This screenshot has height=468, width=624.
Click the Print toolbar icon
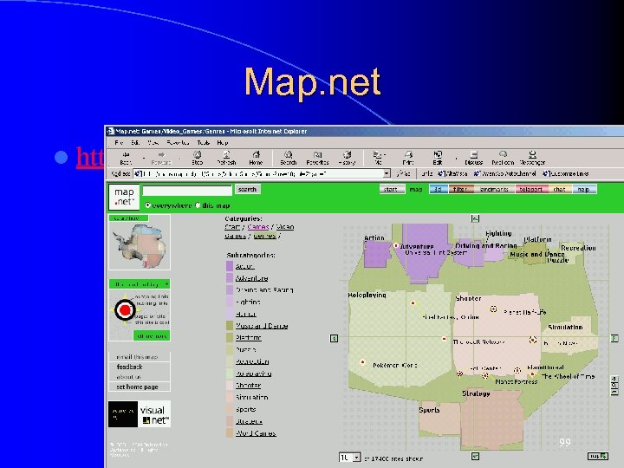(408, 158)
